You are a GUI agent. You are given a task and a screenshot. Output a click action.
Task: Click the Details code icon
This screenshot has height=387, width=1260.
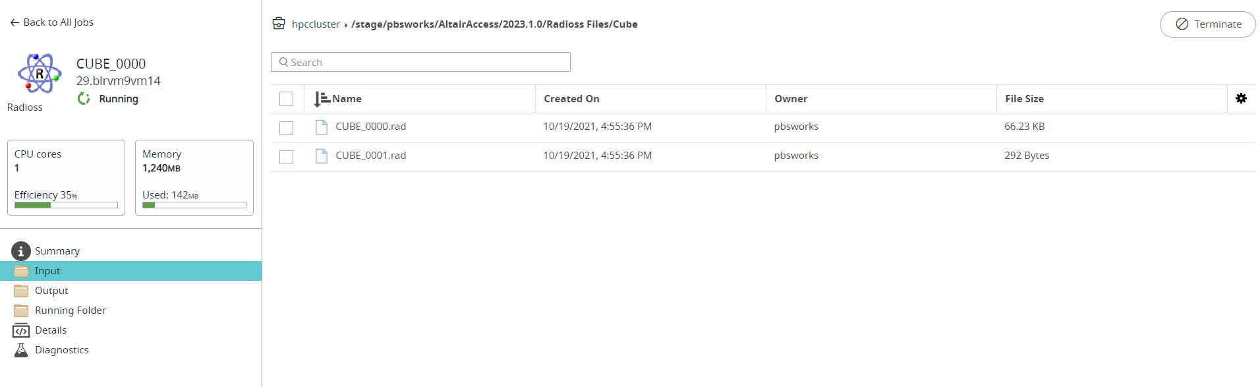click(21, 330)
